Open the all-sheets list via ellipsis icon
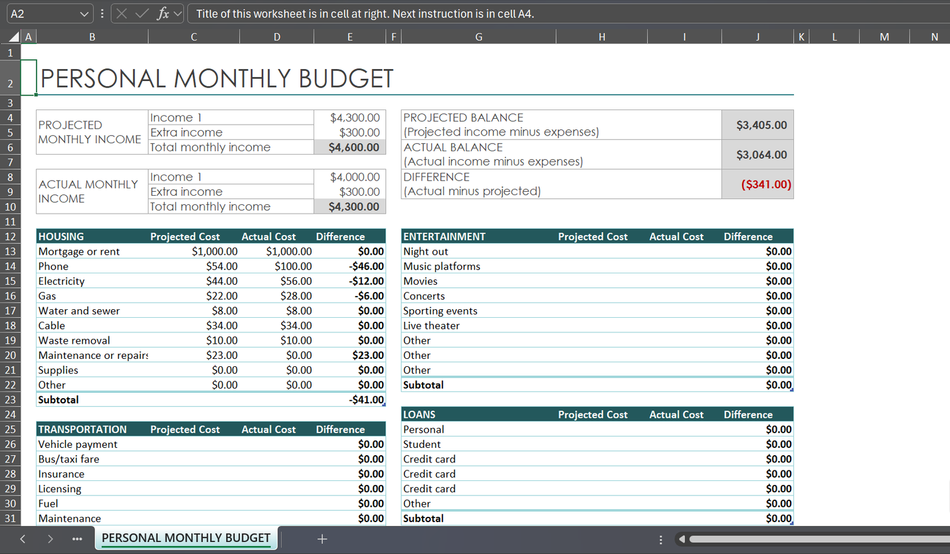Viewport: 950px width, 554px height. pyautogui.click(x=78, y=539)
